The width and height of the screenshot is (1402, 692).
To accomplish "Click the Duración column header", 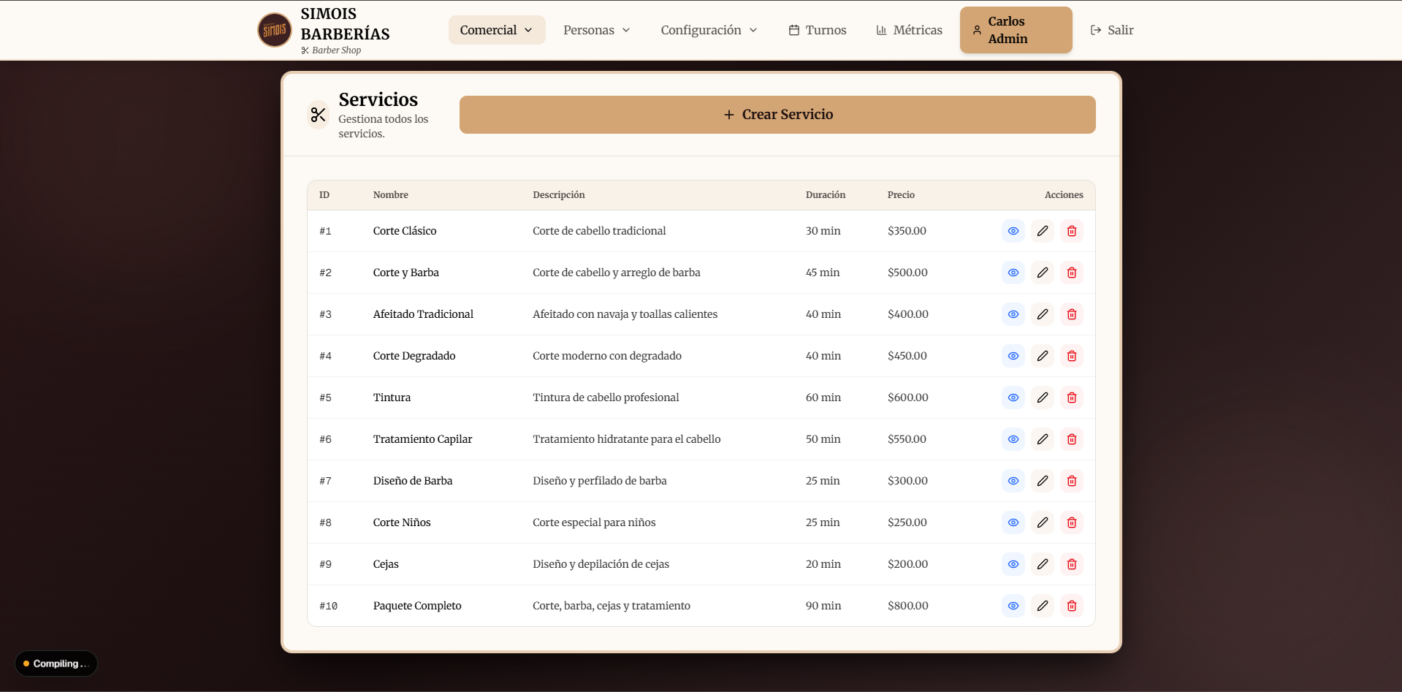I will coord(826,195).
